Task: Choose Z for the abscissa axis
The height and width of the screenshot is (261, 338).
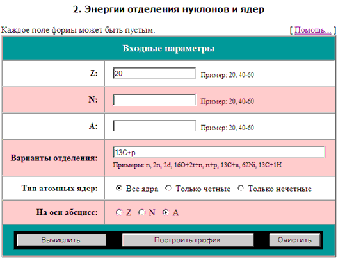Action: pyautogui.click(x=119, y=212)
